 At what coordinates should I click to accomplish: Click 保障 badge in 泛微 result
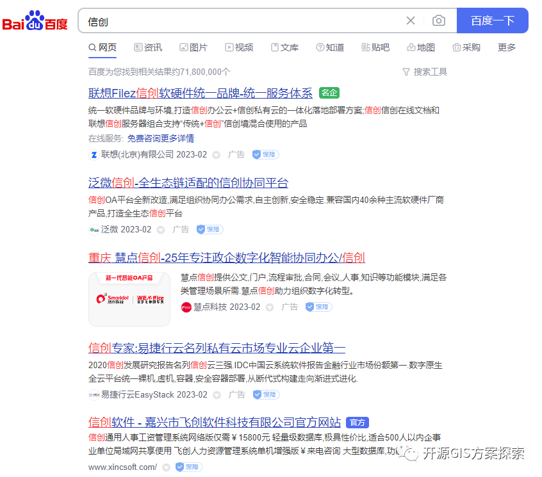click(x=209, y=229)
